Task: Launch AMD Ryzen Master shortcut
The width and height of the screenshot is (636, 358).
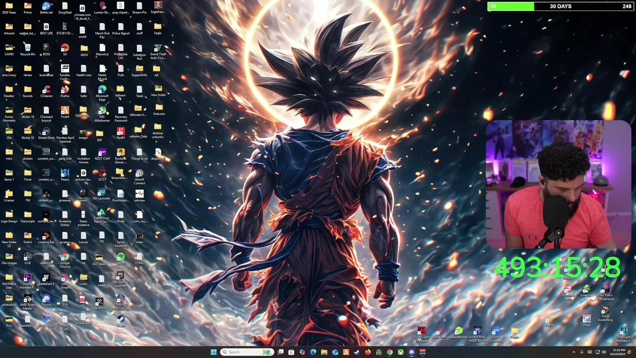Action: click(27, 302)
